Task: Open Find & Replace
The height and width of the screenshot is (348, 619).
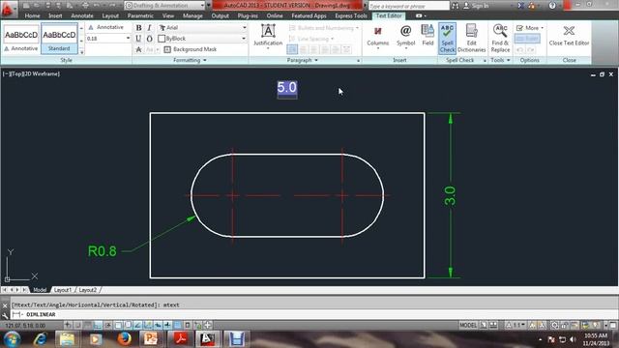Action: 500,39
